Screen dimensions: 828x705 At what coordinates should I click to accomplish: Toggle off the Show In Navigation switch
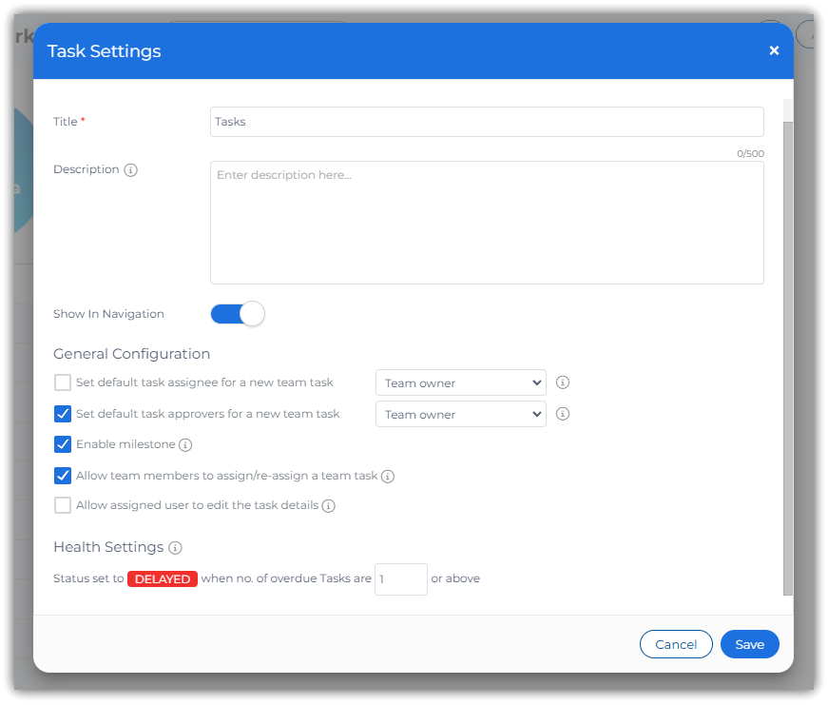238,314
